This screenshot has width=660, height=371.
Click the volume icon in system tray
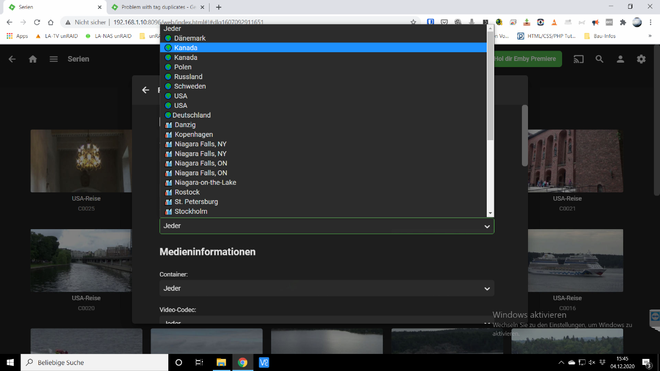tap(592, 363)
